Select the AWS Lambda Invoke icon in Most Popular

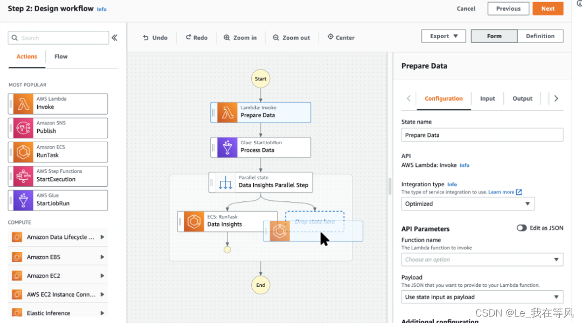pyautogui.click(x=23, y=104)
